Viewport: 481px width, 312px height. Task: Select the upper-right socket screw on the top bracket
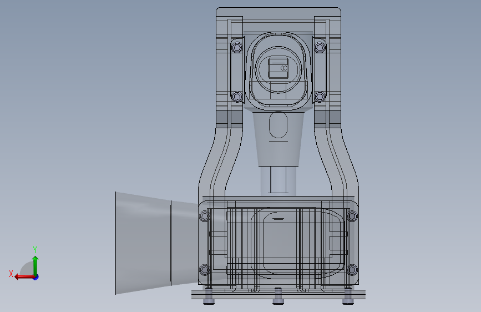(x=320, y=47)
